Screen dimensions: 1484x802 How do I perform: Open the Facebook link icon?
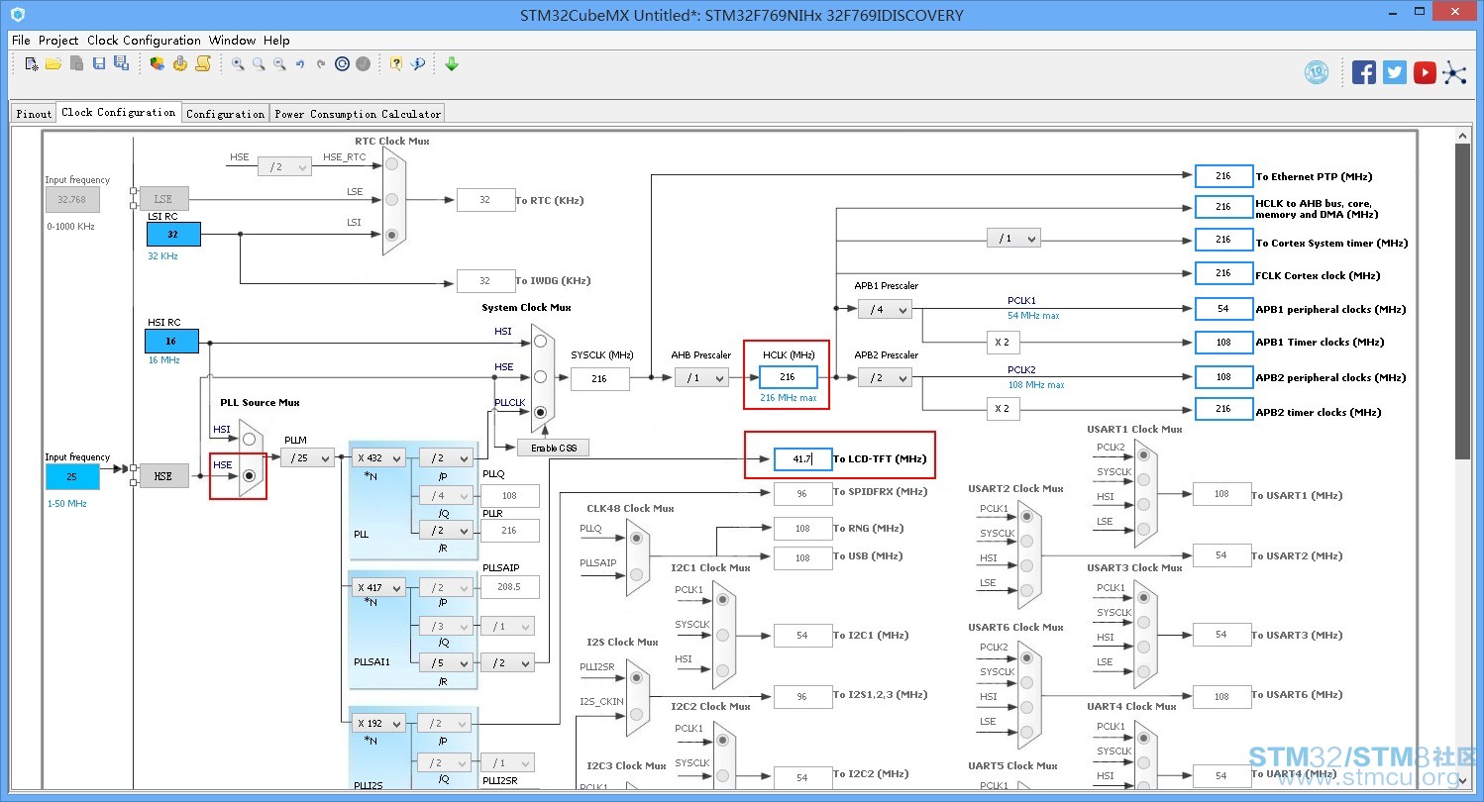click(1364, 72)
